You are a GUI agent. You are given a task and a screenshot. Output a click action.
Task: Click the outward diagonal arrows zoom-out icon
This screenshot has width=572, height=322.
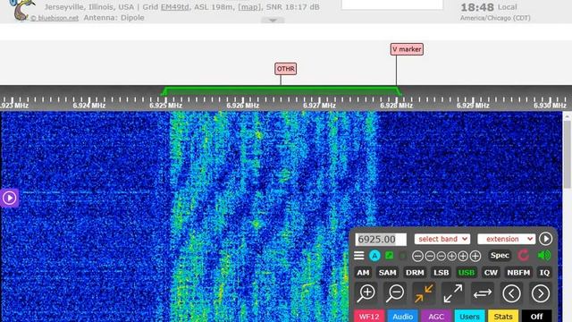[x=453, y=293]
